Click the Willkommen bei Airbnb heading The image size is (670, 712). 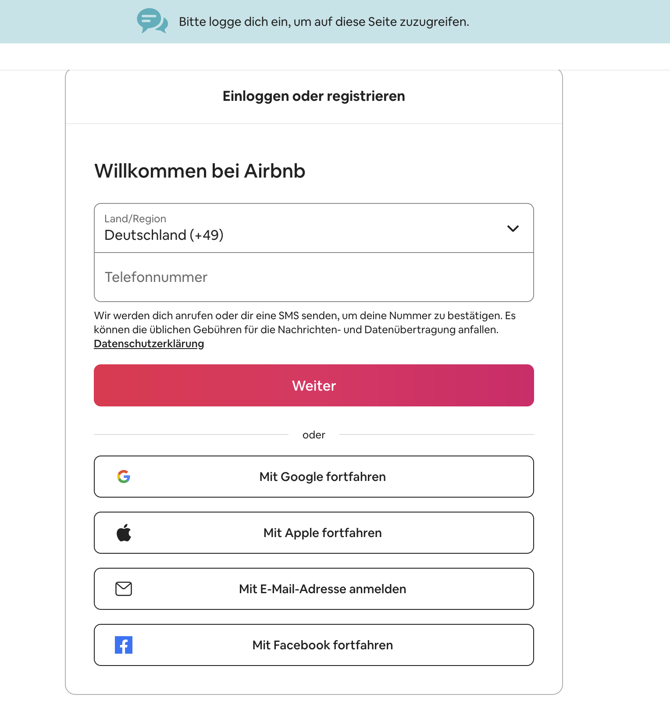coord(200,171)
